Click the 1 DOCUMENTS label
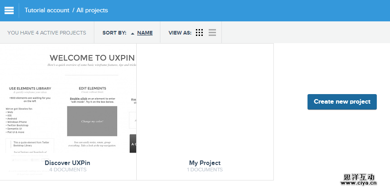 click(x=205, y=170)
